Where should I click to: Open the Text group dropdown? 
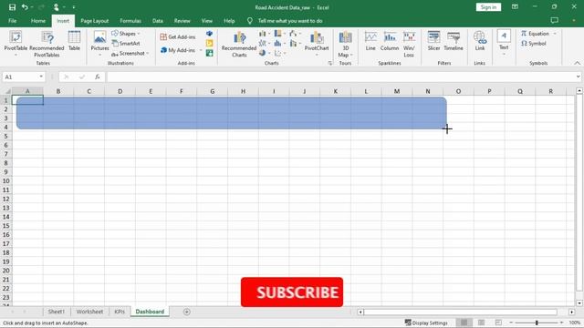tap(504, 43)
